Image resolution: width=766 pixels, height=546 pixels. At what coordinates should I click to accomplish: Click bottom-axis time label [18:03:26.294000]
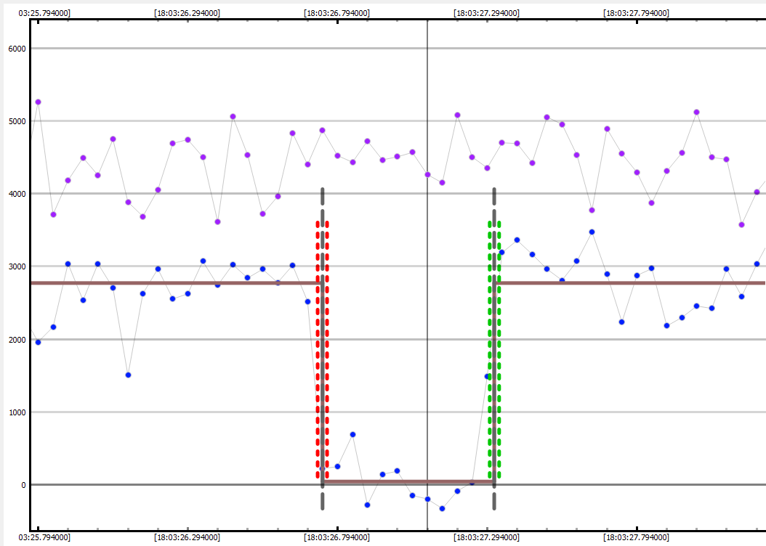coord(187,538)
